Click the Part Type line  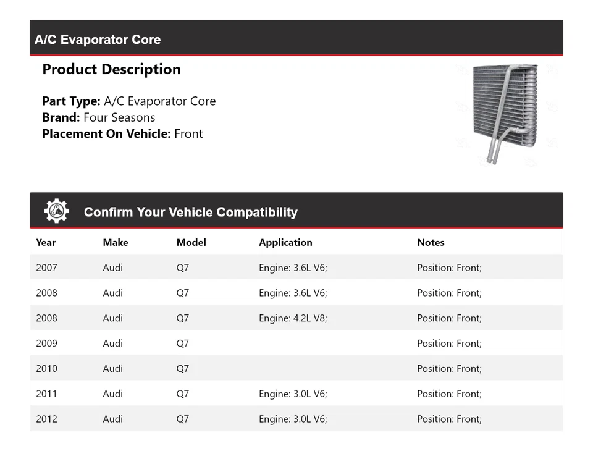(129, 101)
